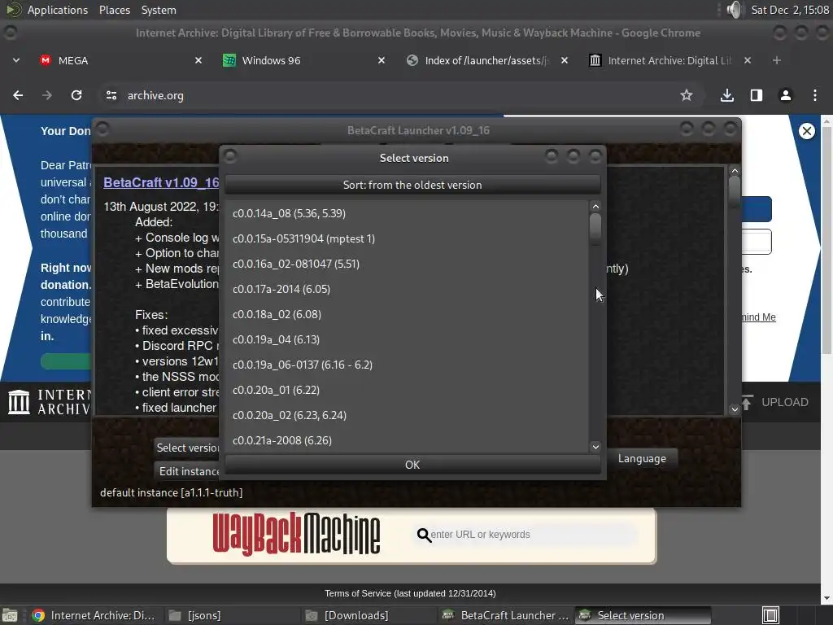The width and height of the screenshot is (833, 625).
Task: Select version c0.0.20a_01 (6.22)
Action: coord(407,390)
